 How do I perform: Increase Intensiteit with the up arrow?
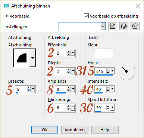(x=108, y=88)
